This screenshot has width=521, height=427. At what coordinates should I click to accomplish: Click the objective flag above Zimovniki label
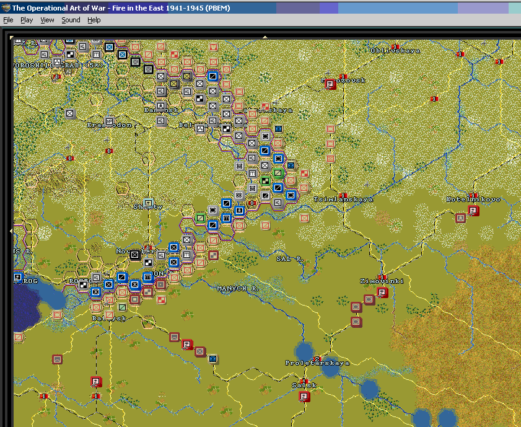[382, 277]
